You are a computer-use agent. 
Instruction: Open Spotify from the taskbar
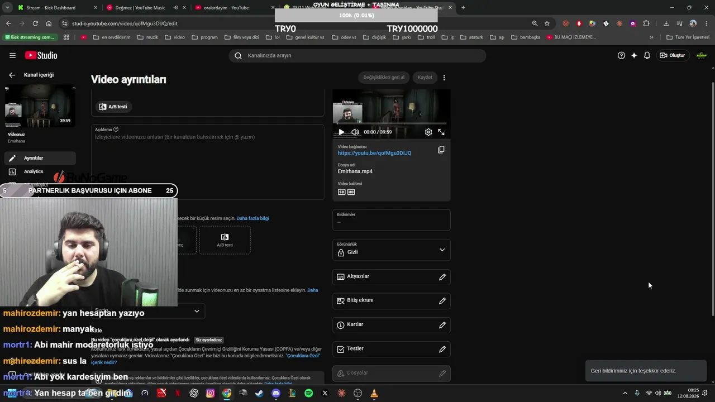coord(309,393)
